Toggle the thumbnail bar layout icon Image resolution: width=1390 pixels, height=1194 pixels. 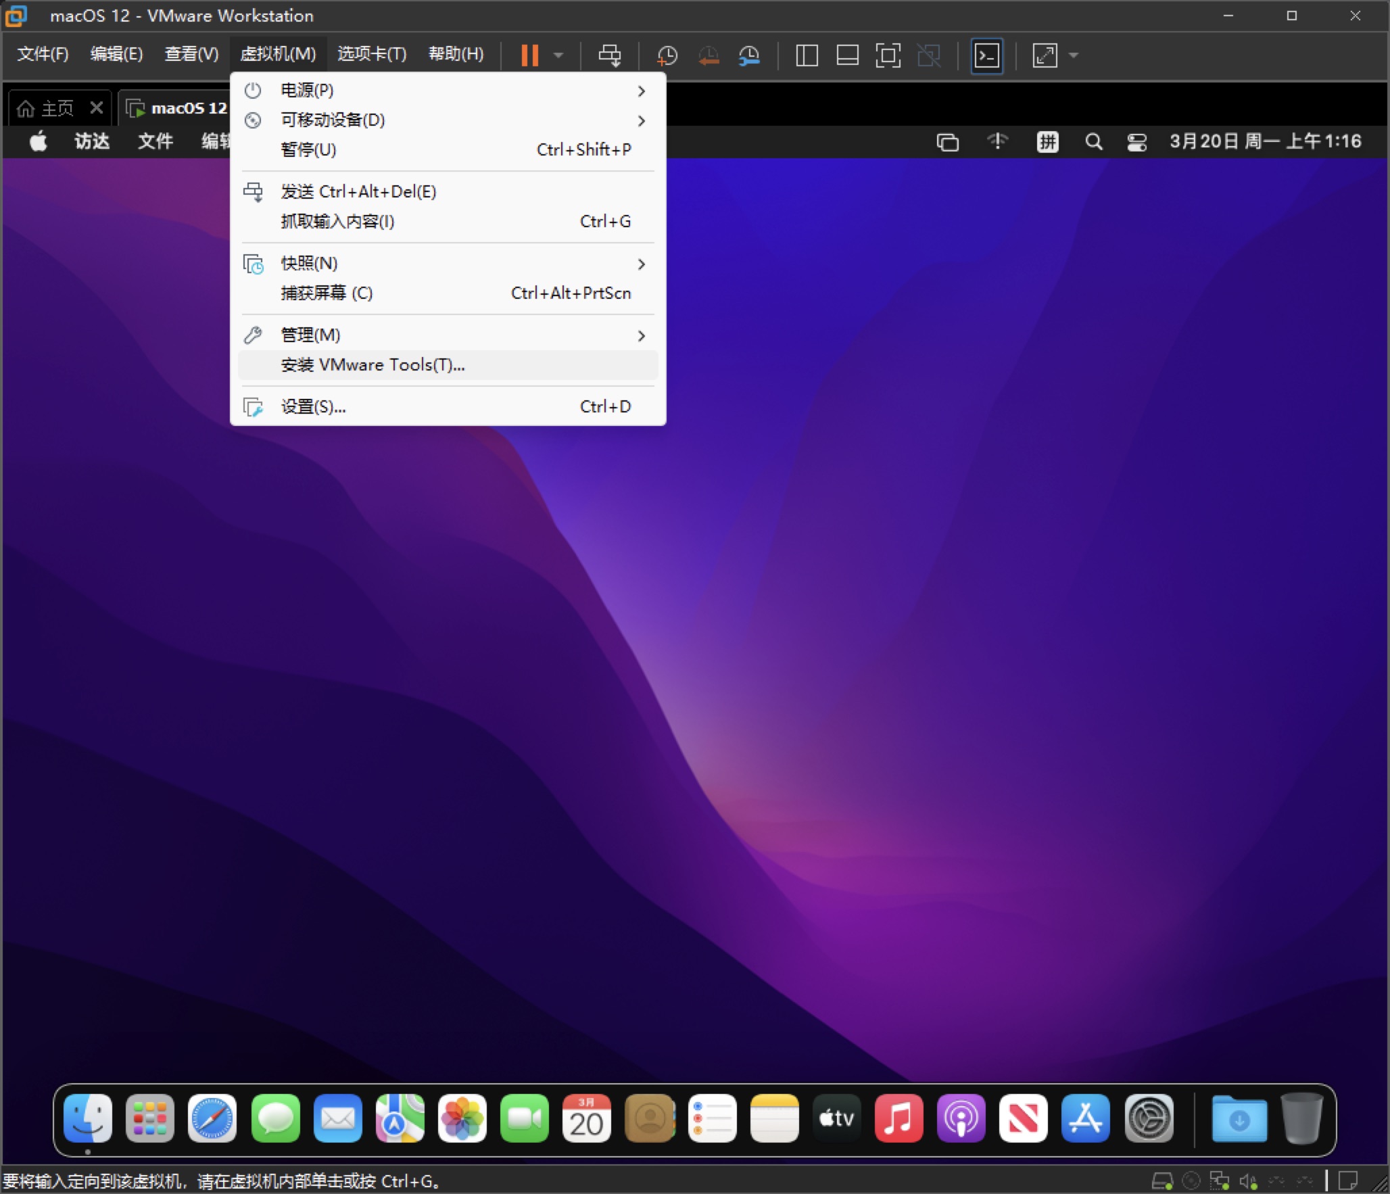847,55
